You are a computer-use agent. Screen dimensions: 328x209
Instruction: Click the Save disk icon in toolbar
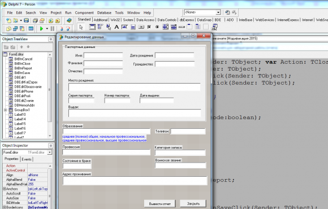pyautogui.click(x=26, y=20)
